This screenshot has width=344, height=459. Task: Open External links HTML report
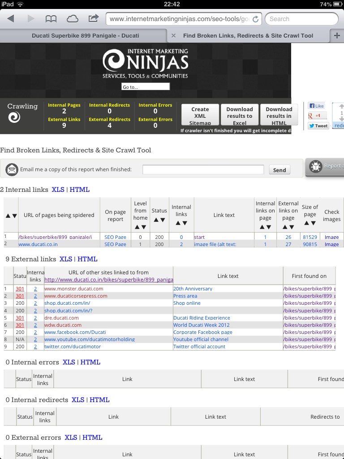coord(87,259)
